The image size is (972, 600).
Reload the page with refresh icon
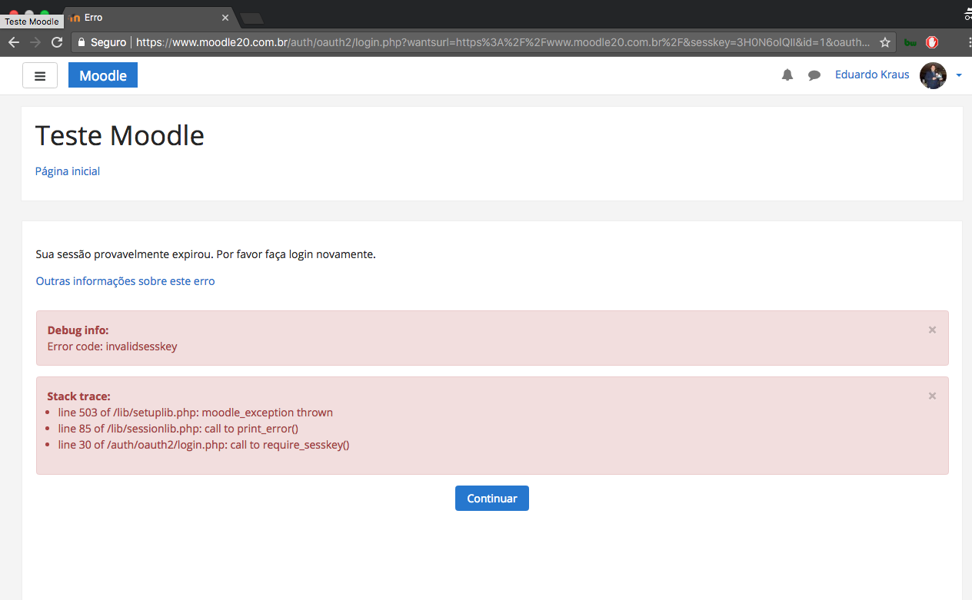(57, 42)
